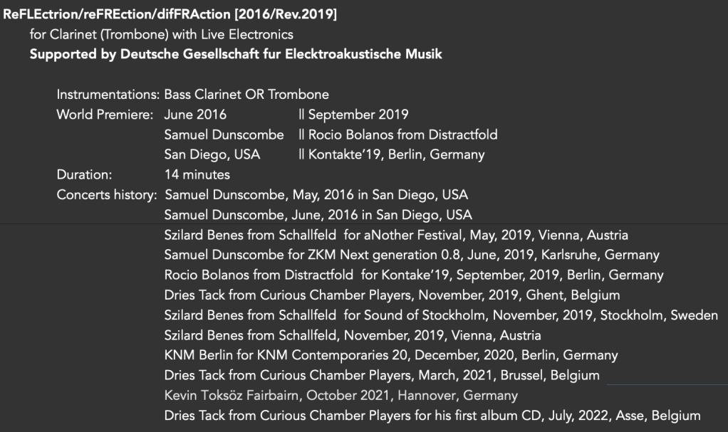Select the "Duration:" label
This screenshot has height=432, width=728.
point(83,174)
